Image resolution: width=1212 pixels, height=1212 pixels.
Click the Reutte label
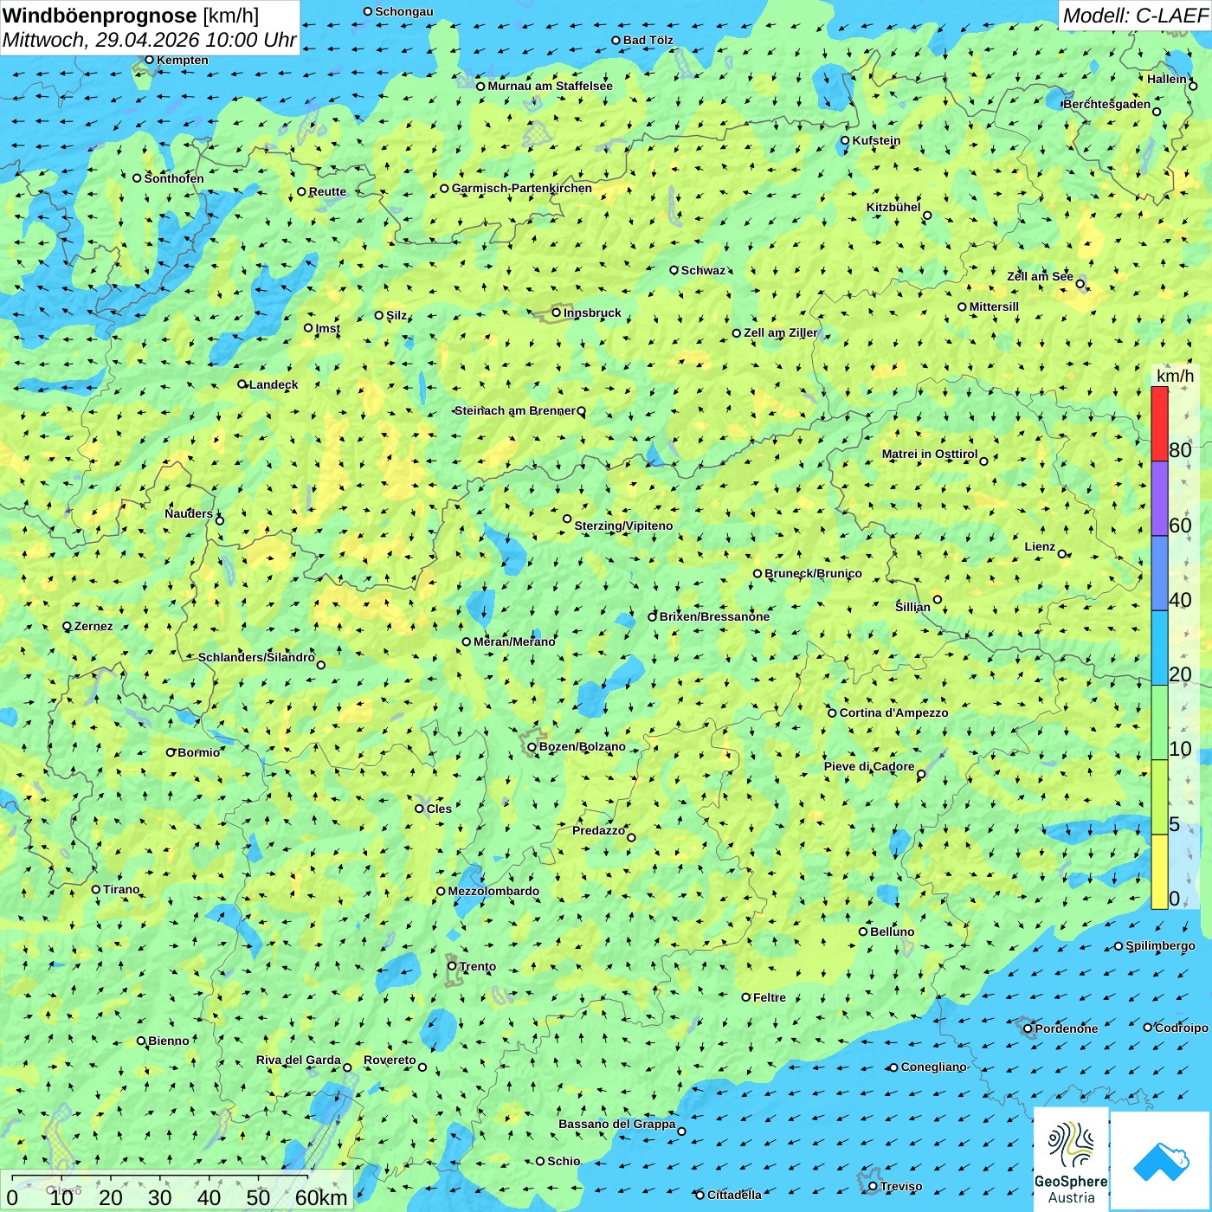(x=327, y=191)
